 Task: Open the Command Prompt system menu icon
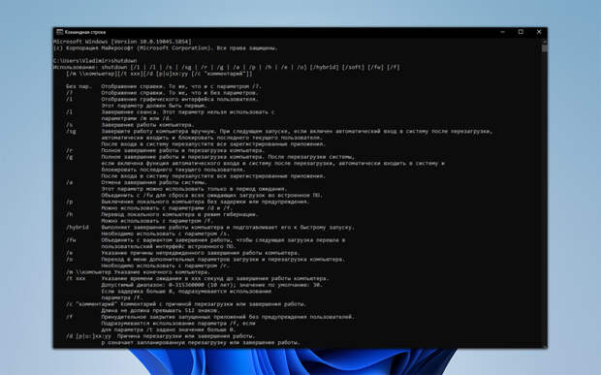coord(59,32)
